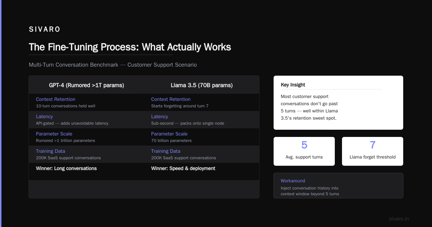
Task: Click the Multi-Turn Conversation Benchmark subtitle
Action: point(113,65)
